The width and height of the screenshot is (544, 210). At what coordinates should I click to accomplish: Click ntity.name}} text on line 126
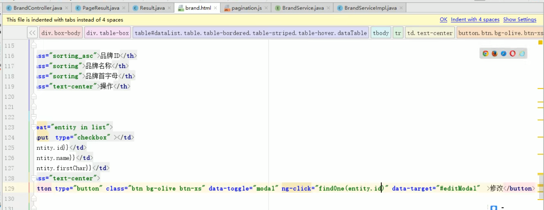point(56,158)
